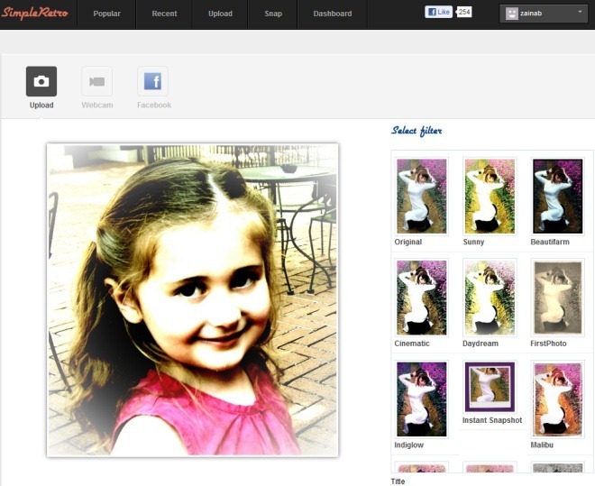The width and height of the screenshot is (595, 486).
Task: Apply the Daydream filter thumbnail
Action: coord(490,298)
